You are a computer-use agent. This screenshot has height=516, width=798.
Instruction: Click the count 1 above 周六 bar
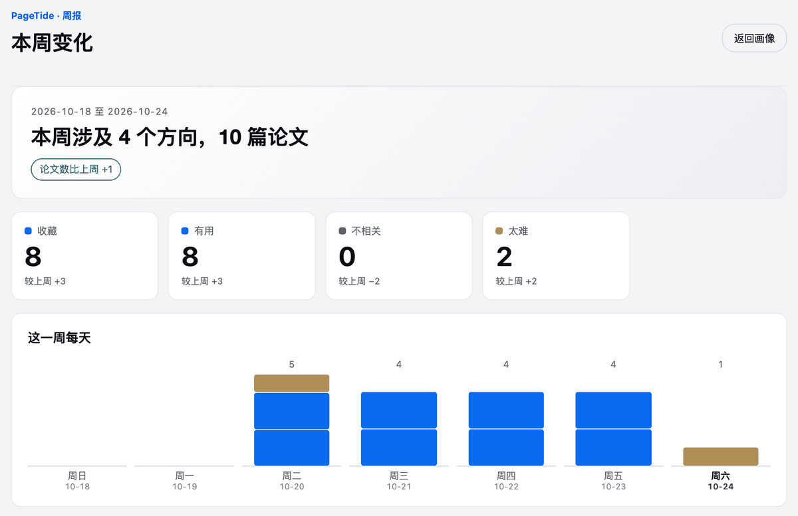721,364
